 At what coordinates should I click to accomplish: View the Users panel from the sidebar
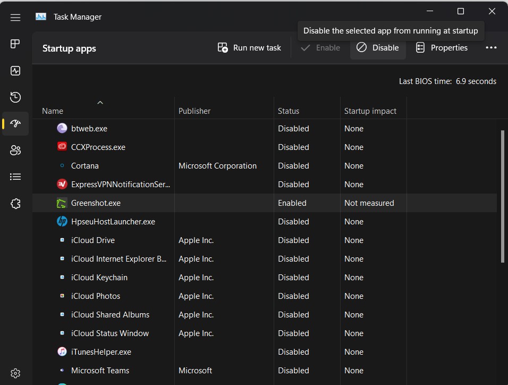(15, 150)
